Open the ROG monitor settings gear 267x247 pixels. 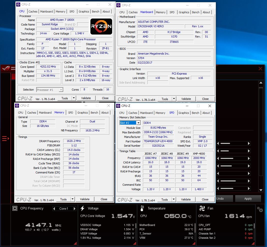(x=260, y=209)
